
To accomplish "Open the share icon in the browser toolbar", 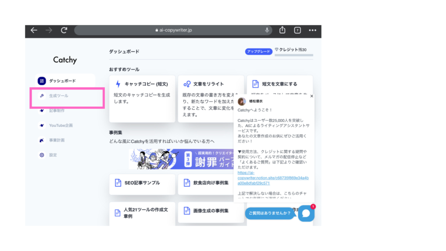I will pyautogui.click(x=282, y=30).
